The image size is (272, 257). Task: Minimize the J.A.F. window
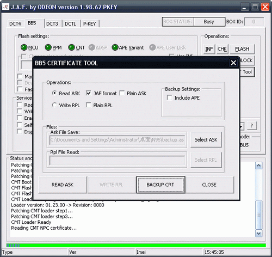point(244,7)
